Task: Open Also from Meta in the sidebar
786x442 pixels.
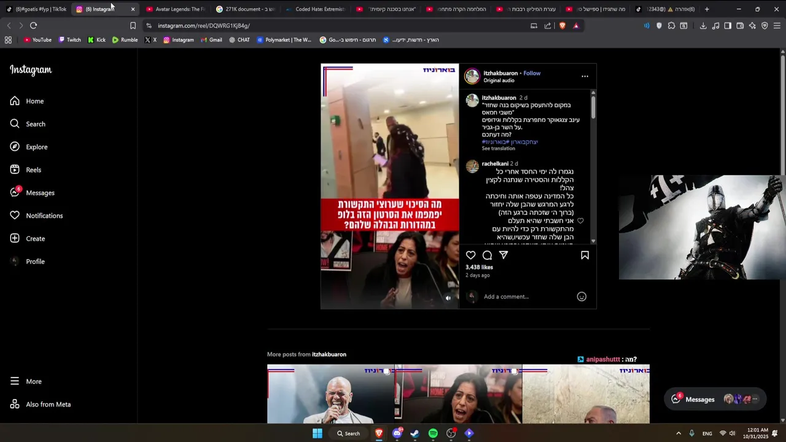Action: click(x=41, y=405)
